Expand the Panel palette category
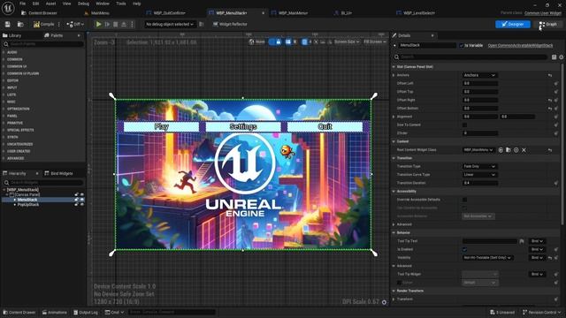The width and height of the screenshot is (566, 318). tap(12, 116)
